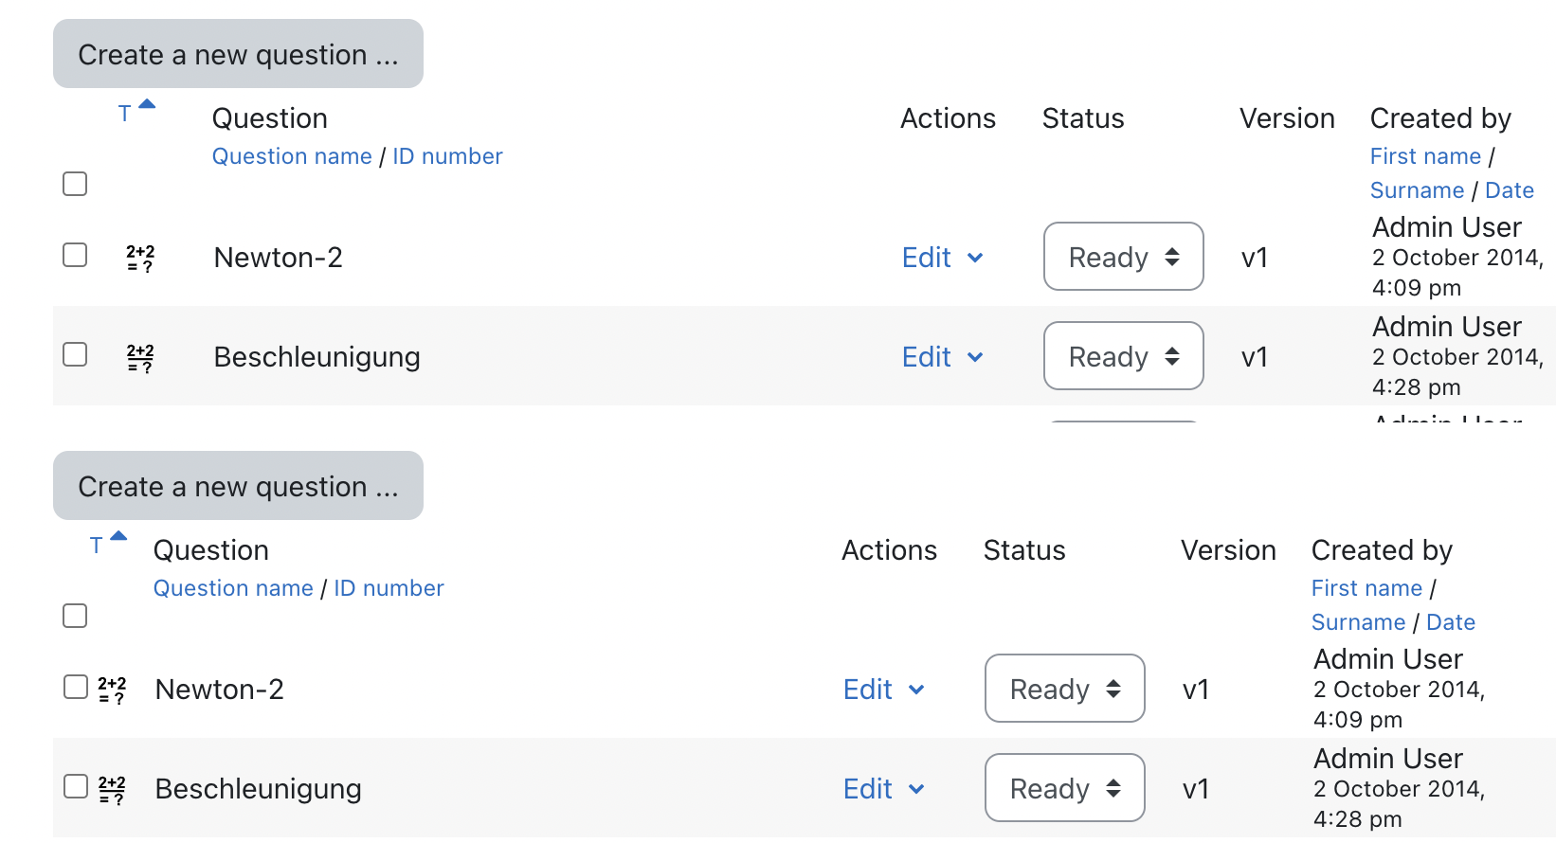Image resolution: width=1556 pixels, height=843 pixels.
Task: Click the bottom Create a new question button
Action: tap(238, 486)
